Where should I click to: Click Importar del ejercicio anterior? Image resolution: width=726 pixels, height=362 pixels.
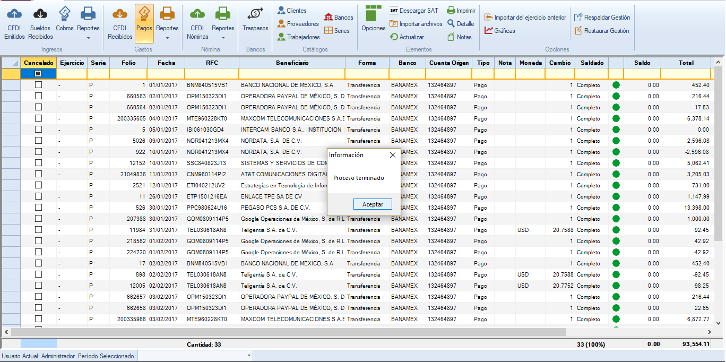click(x=525, y=18)
